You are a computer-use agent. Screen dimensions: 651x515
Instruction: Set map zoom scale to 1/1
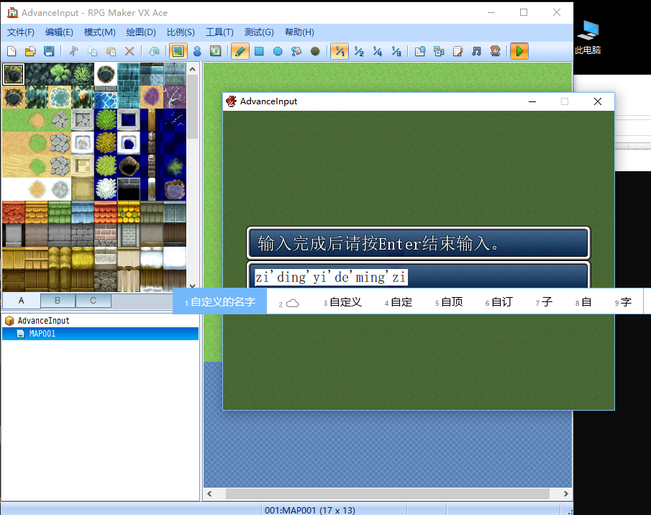(x=340, y=51)
